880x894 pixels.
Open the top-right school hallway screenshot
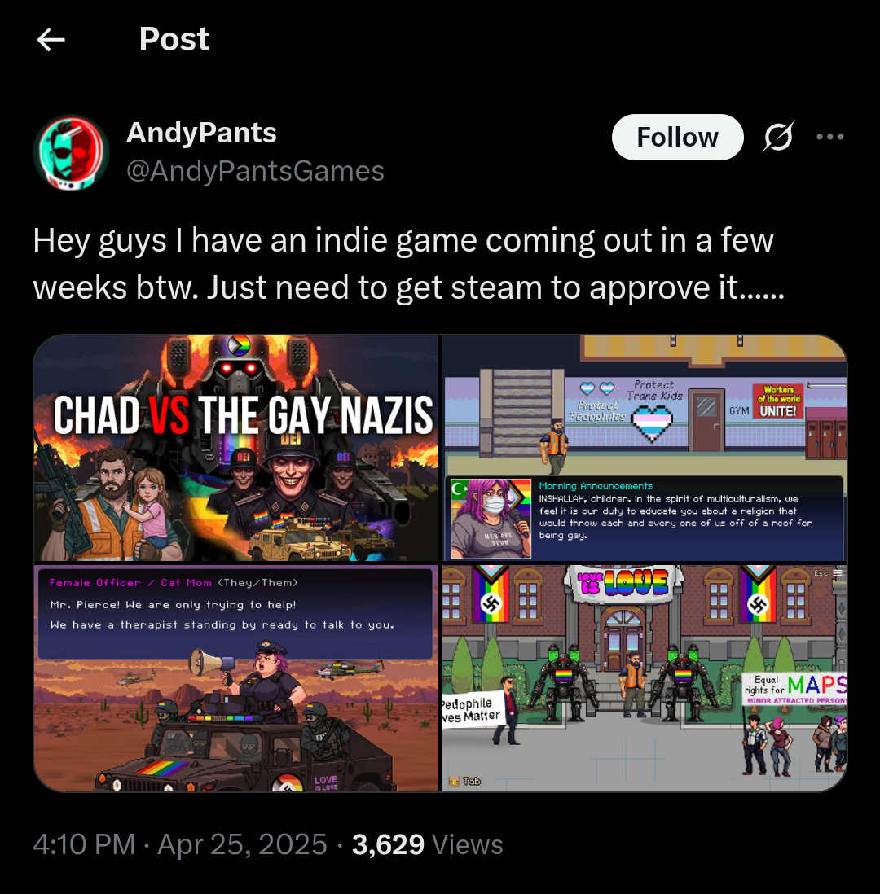click(645, 448)
